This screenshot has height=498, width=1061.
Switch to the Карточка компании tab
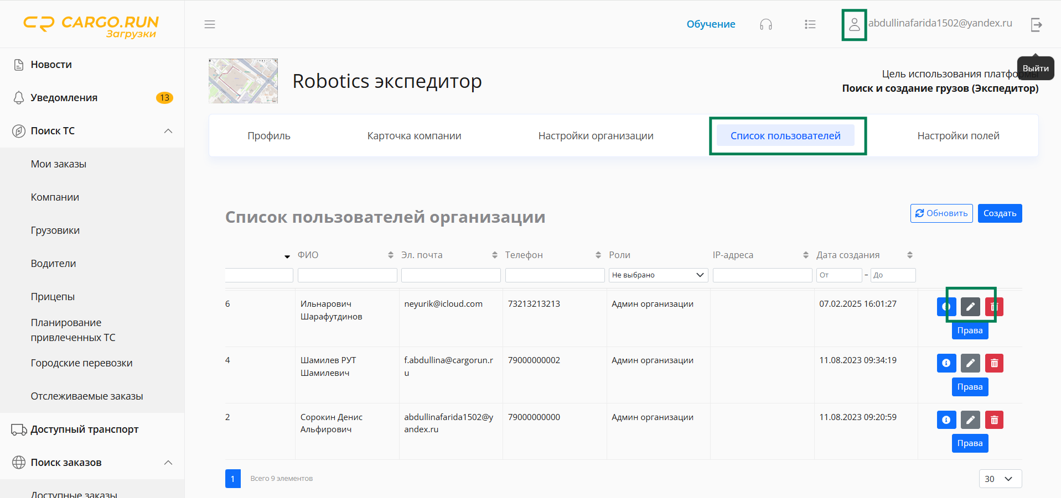(x=414, y=136)
